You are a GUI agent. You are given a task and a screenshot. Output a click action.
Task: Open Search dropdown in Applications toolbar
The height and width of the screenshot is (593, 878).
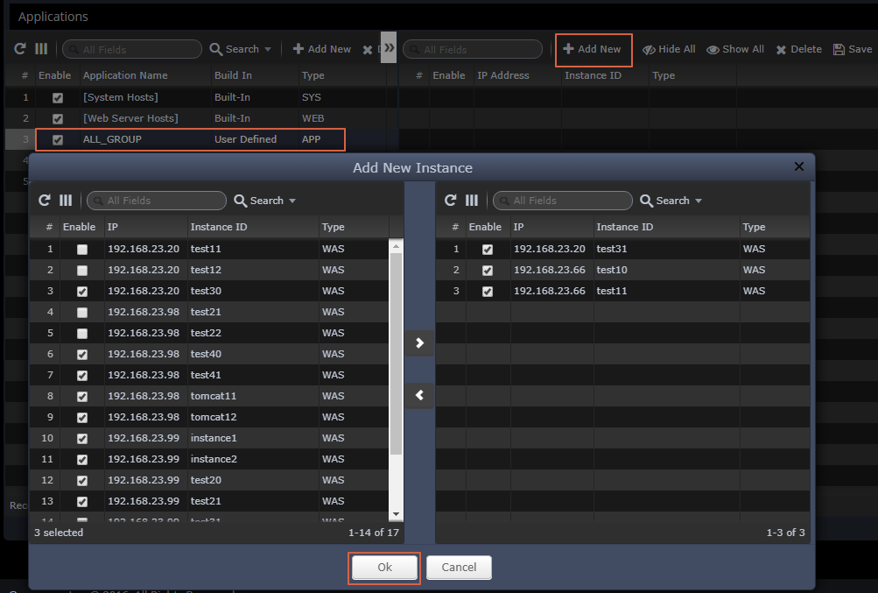pyautogui.click(x=241, y=49)
